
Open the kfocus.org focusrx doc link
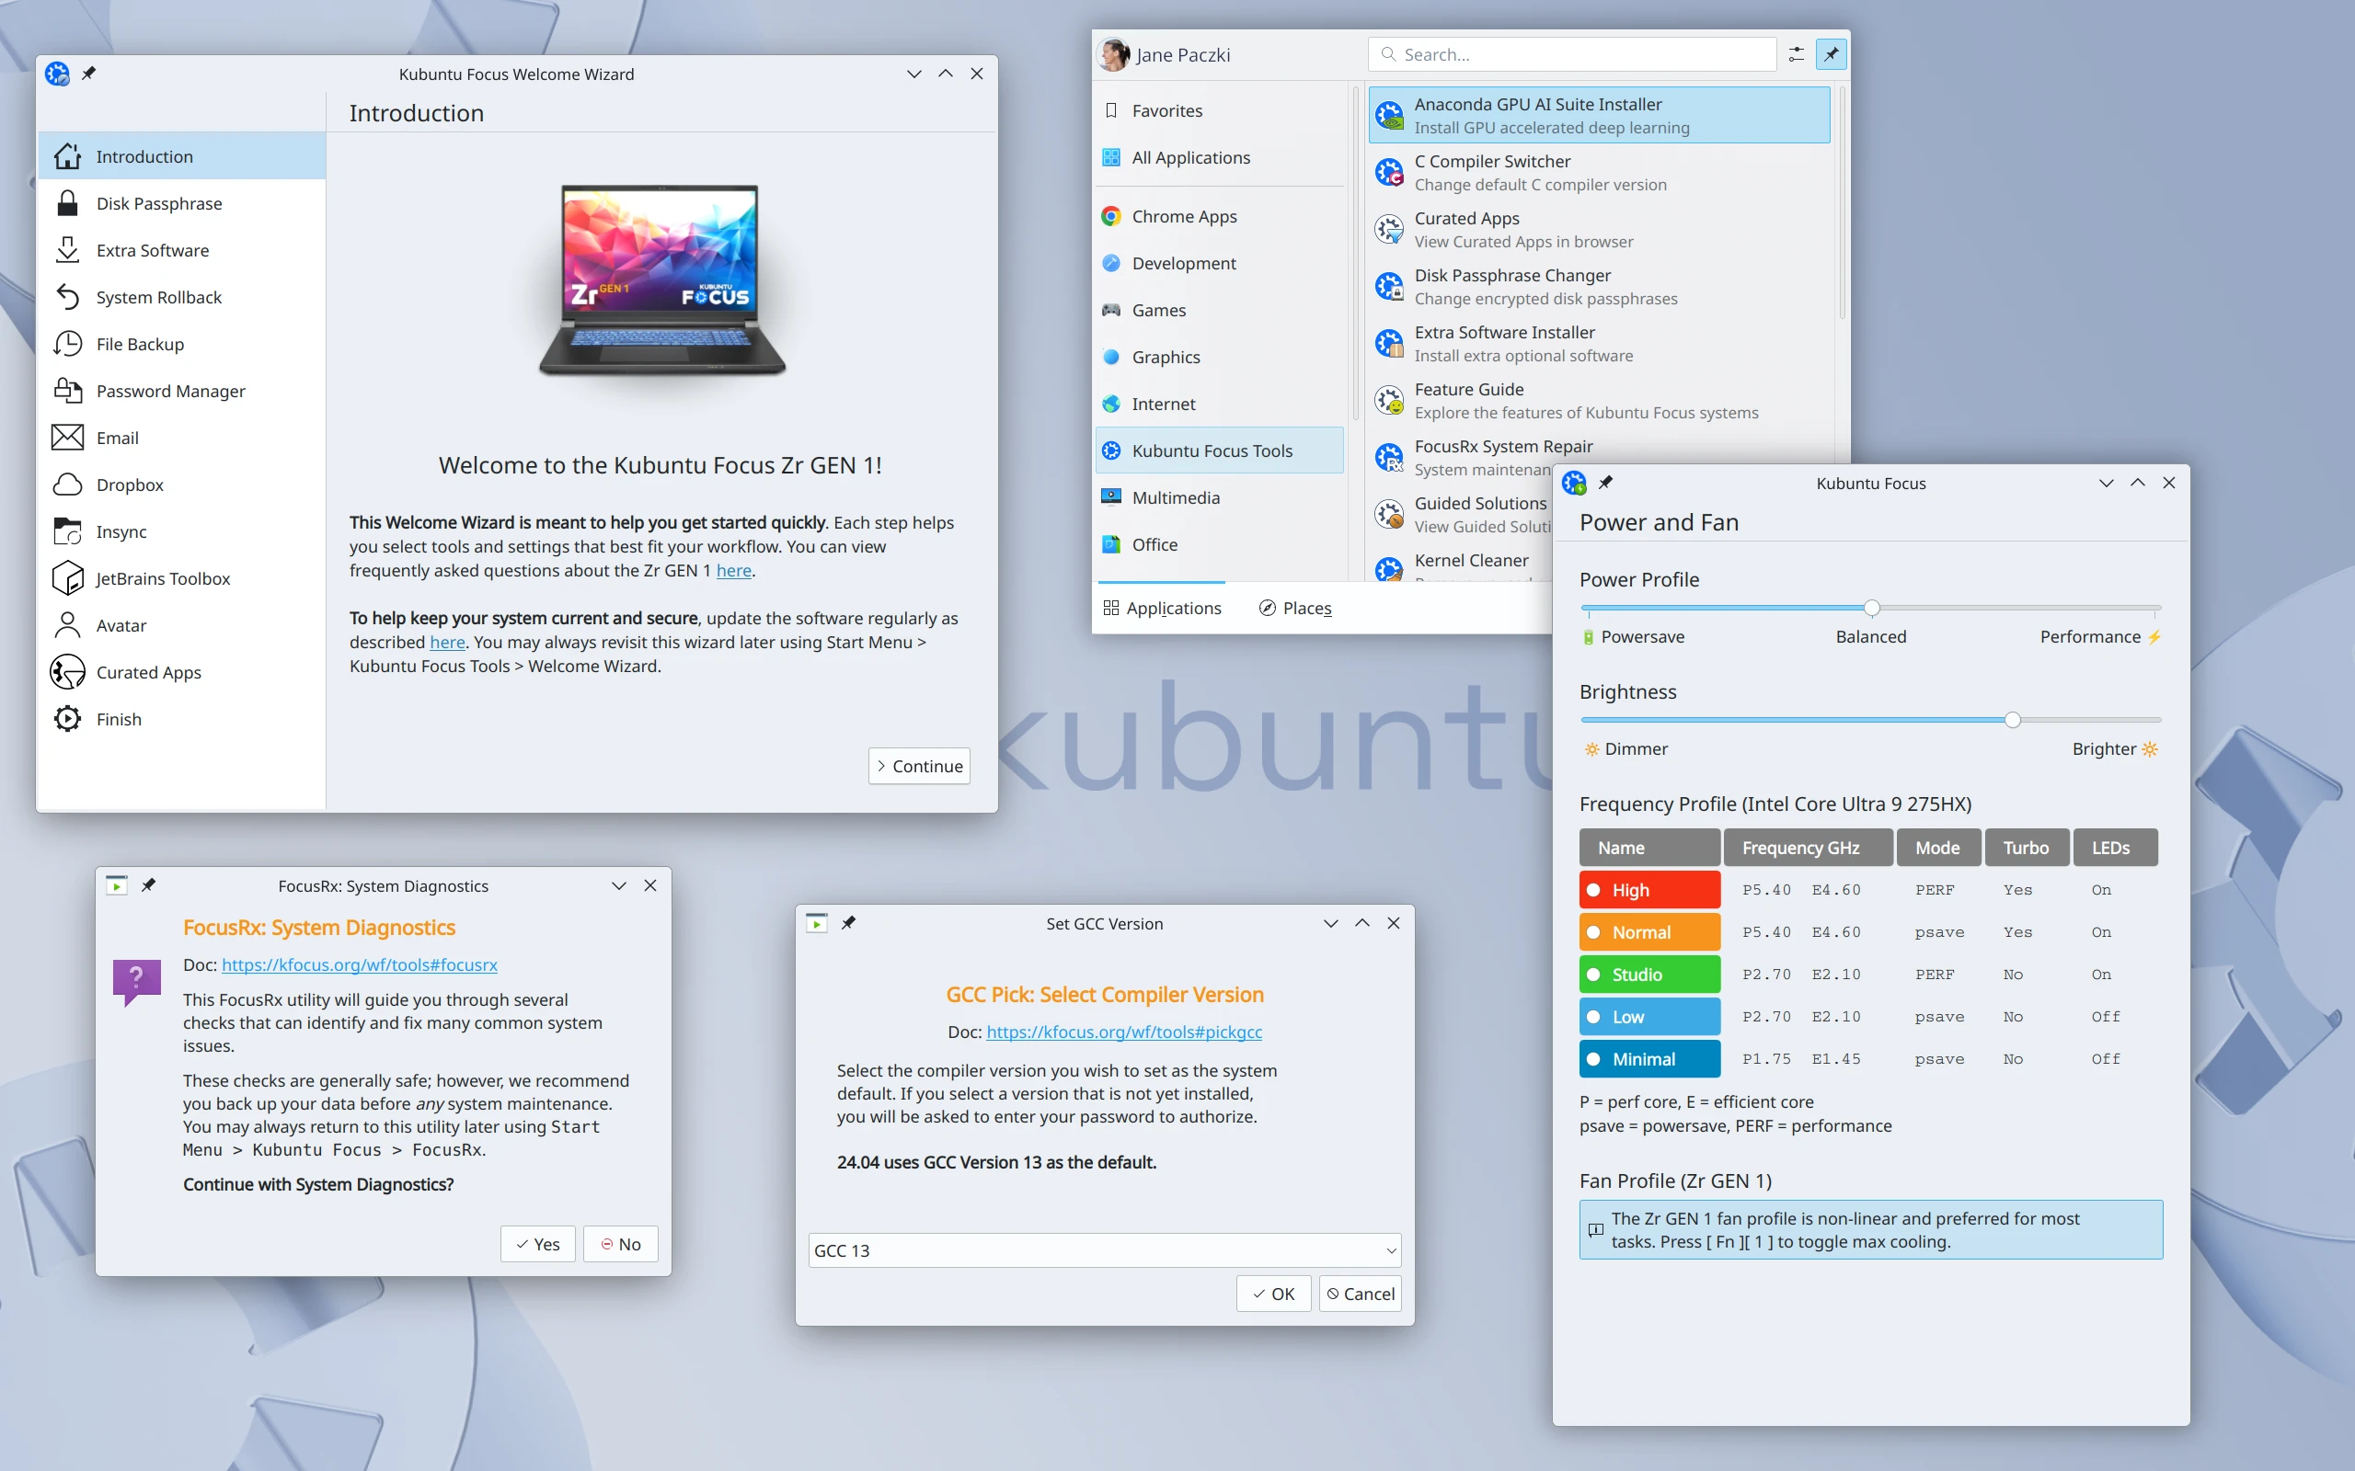coord(359,964)
